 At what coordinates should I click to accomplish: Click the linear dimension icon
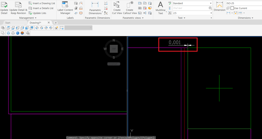pyautogui.click(x=228, y=13)
